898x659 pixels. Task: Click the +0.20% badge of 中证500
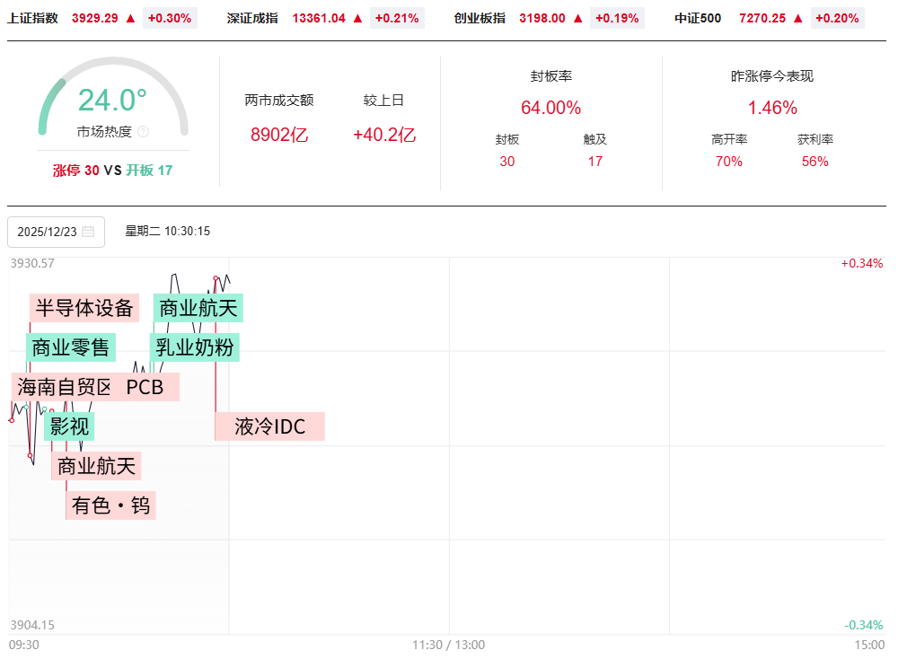click(837, 18)
